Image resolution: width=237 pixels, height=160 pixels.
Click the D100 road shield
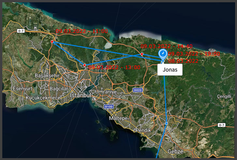tap(109, 107)
